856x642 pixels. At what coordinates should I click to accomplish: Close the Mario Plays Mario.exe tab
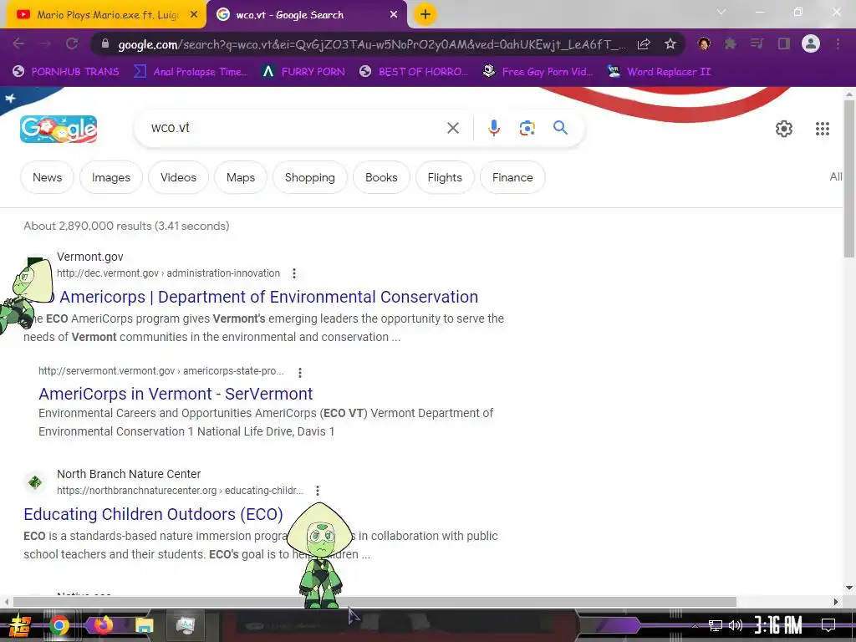point(194,15)
